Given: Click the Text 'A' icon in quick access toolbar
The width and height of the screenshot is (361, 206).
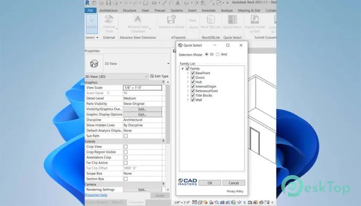Looking at the screenshot, I should [177, 3].
